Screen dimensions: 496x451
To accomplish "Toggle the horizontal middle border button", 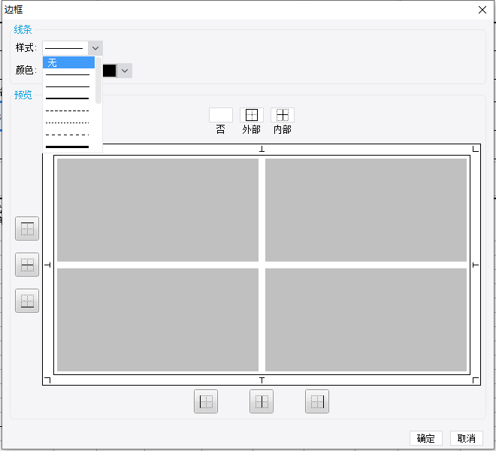I will click(27, 265).
